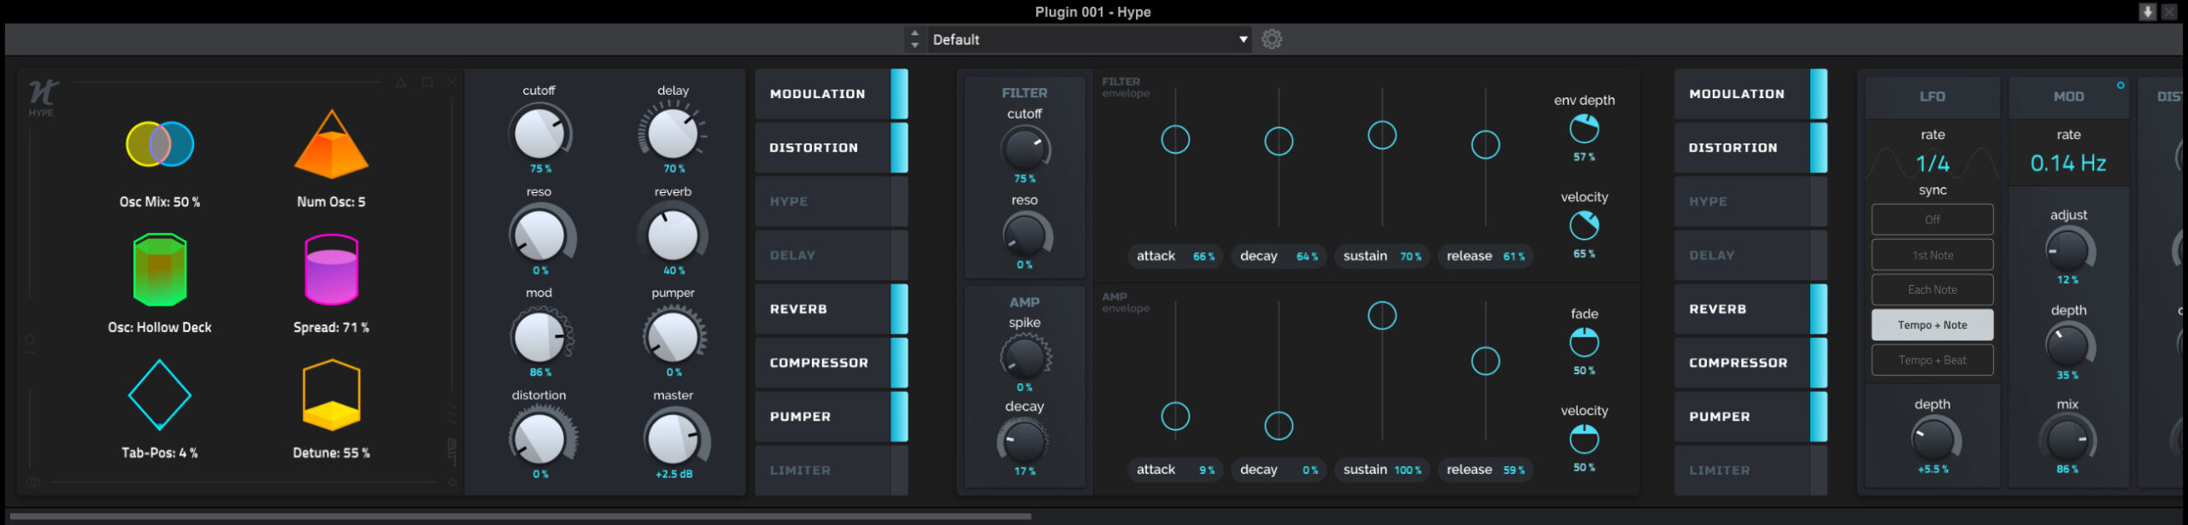Click the filter envelope release 61 % value field

1485,256
